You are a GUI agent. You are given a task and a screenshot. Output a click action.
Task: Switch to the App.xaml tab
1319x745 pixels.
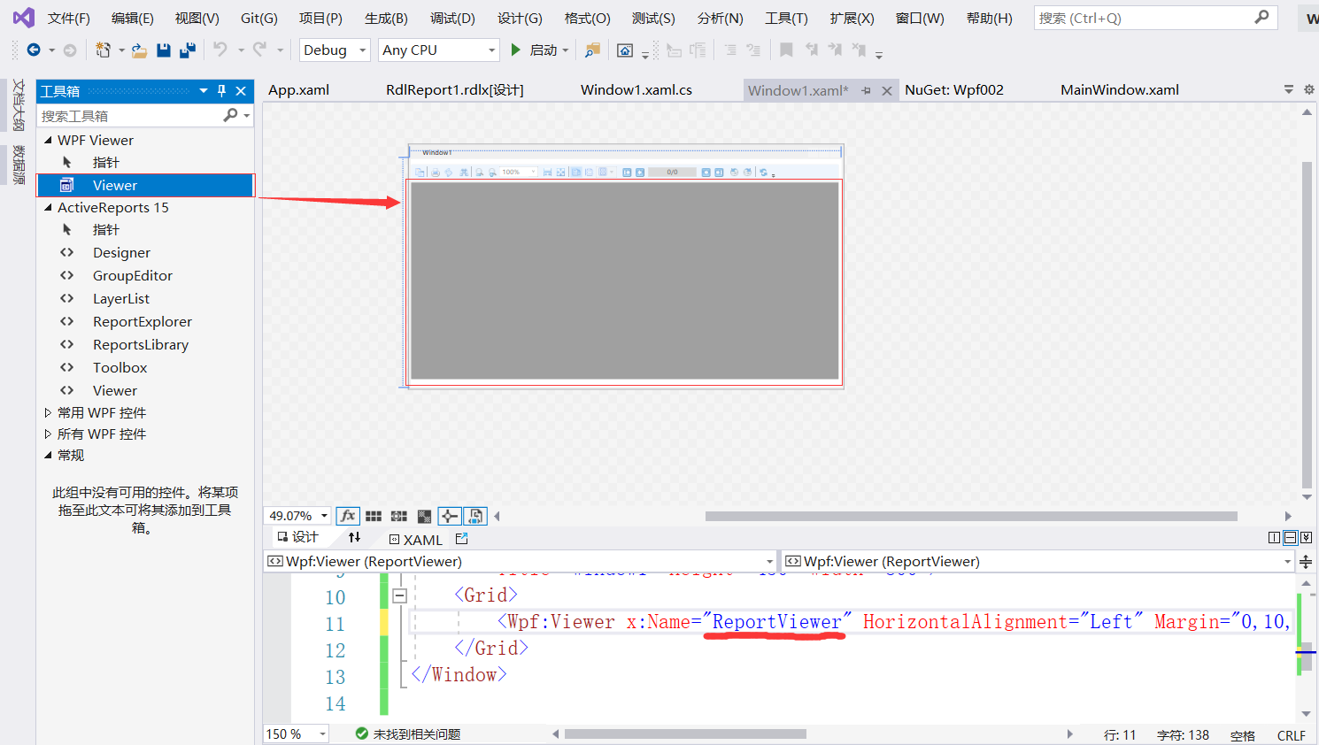coord(299,89)
